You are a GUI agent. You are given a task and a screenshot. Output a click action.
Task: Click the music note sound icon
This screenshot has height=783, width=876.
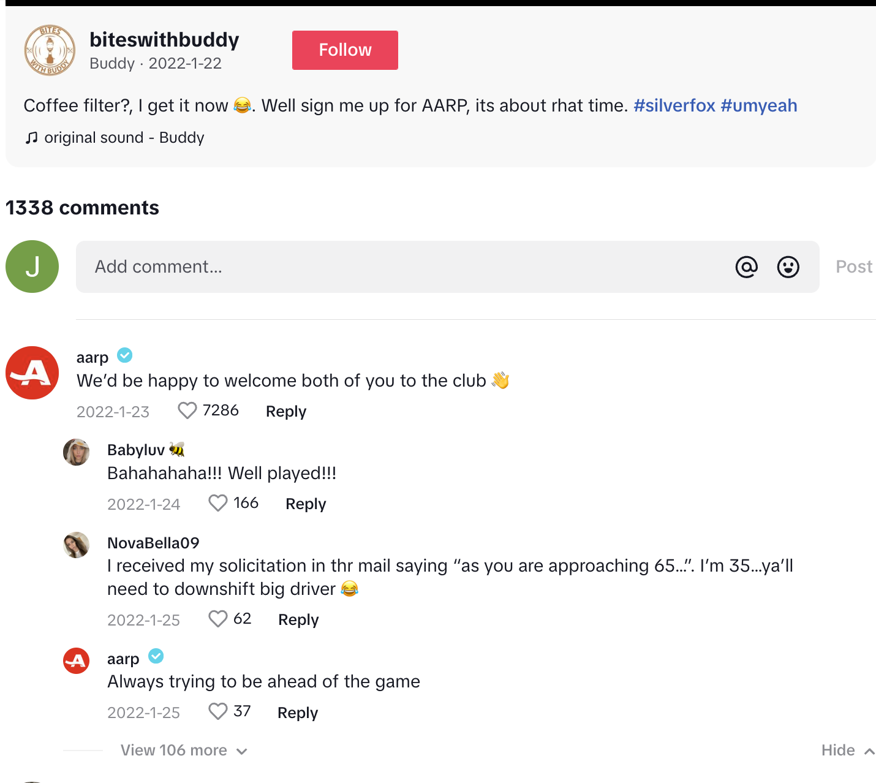[x=31, y=138]
